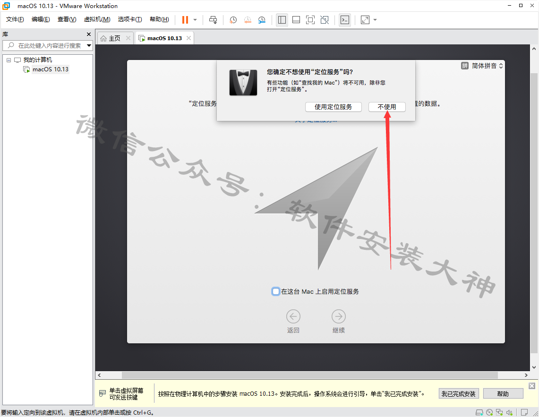Open the 查看(V) menu
The height and width of the screenshot is (417, 539).
(67, 19)
